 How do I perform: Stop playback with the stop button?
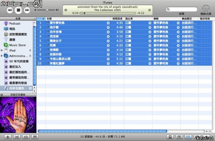coord(18,10)
